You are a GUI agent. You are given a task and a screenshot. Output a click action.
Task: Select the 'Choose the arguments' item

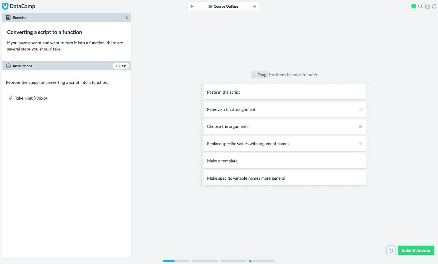coord(284,127)
